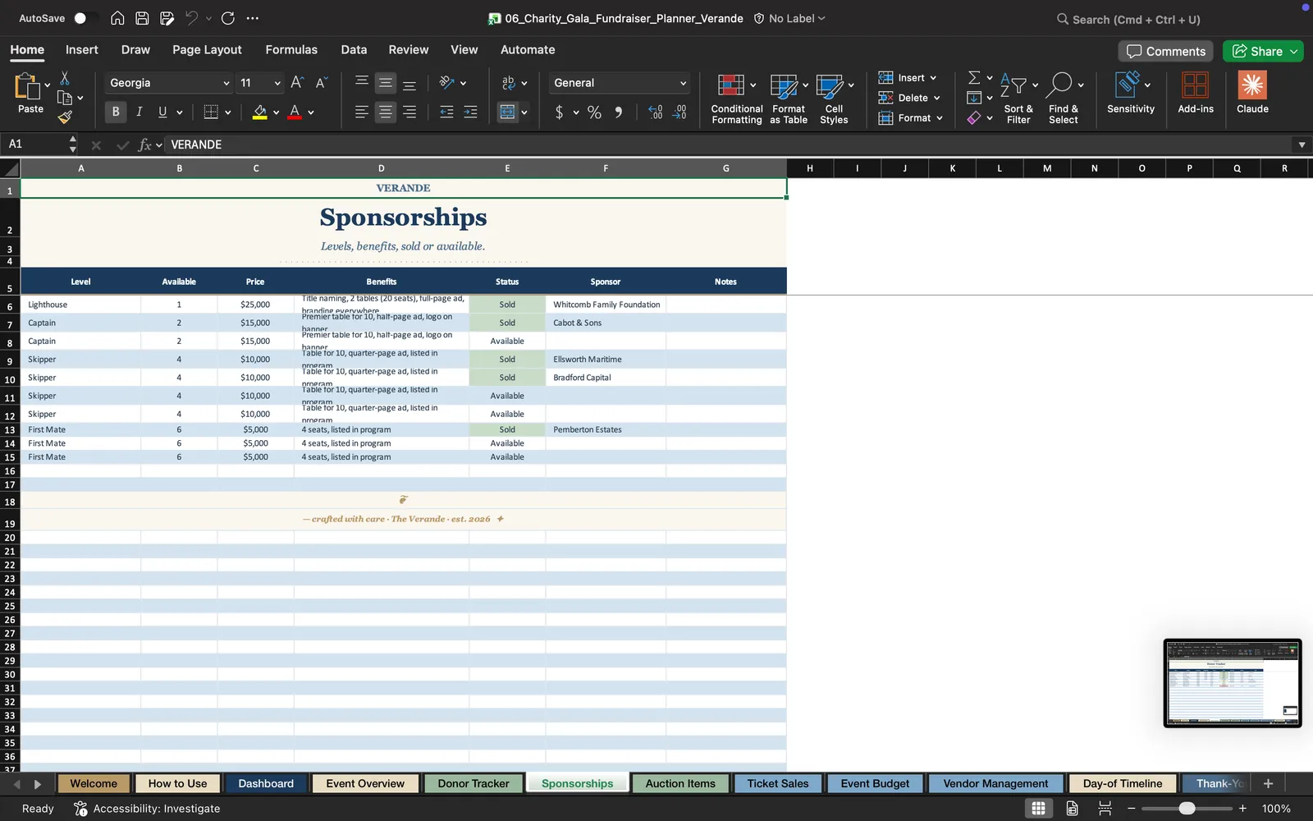Adjust the zoom level slider
This screenshot has width=1313, height=821.
tap(1187, 809)
